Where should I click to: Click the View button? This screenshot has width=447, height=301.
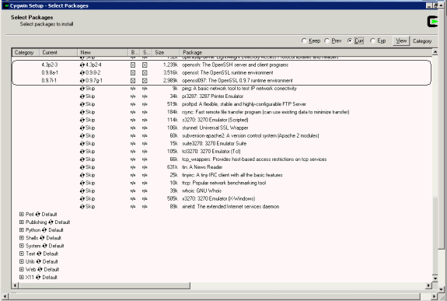401,41
